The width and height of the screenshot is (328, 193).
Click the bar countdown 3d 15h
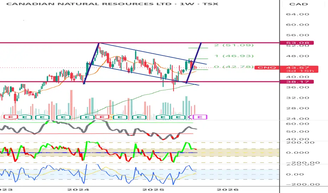[x=300, y=71]
